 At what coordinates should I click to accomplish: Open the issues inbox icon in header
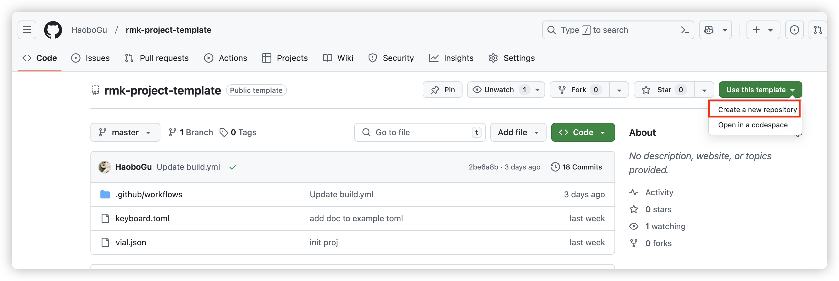pos(794,30)
